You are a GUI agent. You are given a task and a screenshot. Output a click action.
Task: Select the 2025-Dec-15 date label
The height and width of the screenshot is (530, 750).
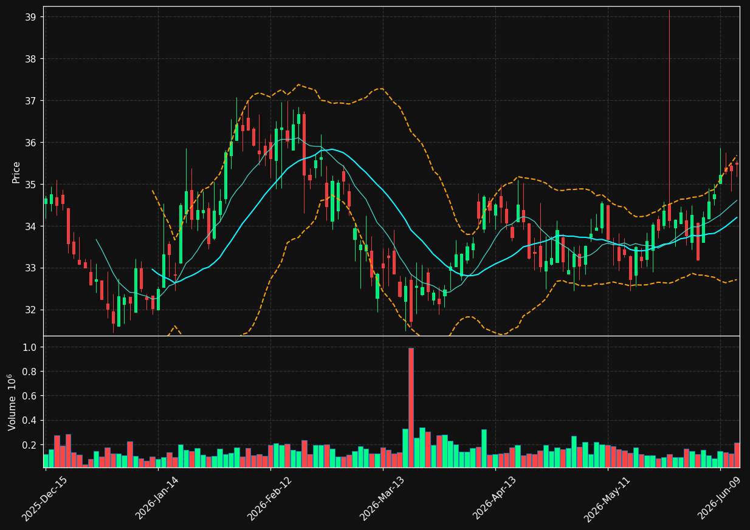(44, 498)
